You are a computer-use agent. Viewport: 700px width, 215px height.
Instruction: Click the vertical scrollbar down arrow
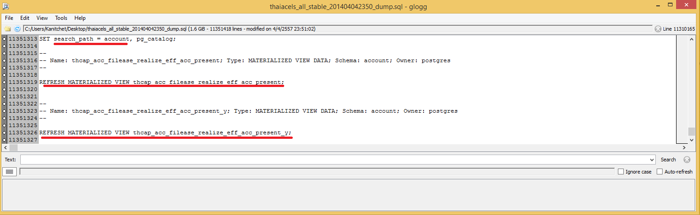(692, 140)
